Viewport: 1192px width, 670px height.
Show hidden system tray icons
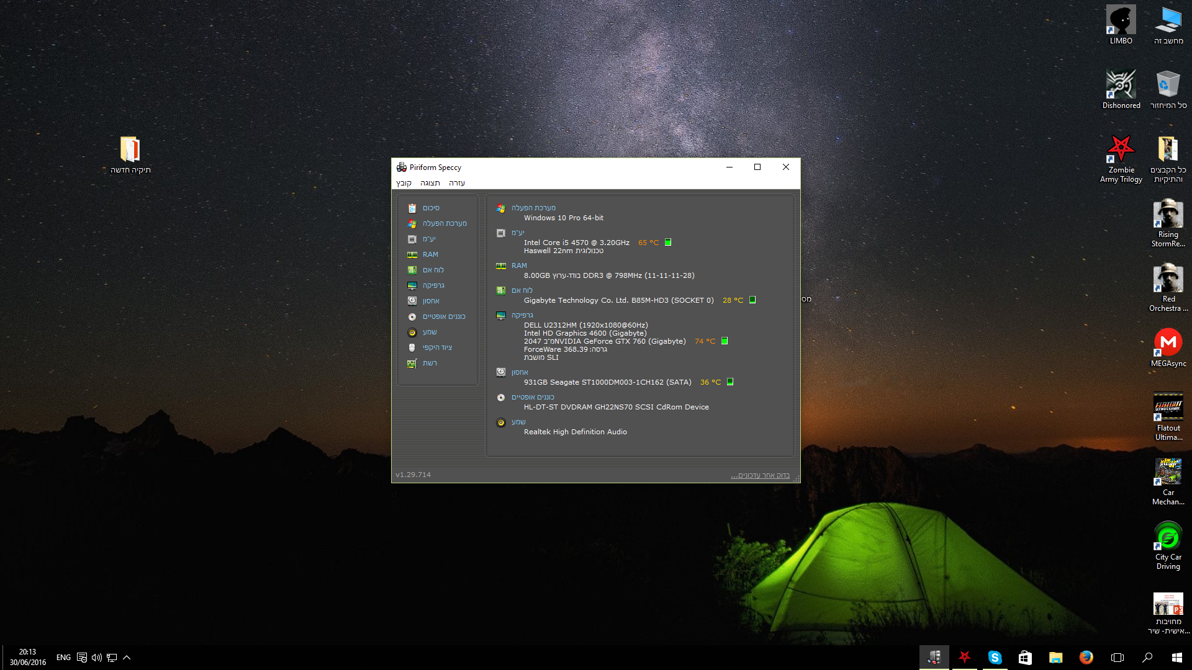pyautogui.click(x=127, y=658)
